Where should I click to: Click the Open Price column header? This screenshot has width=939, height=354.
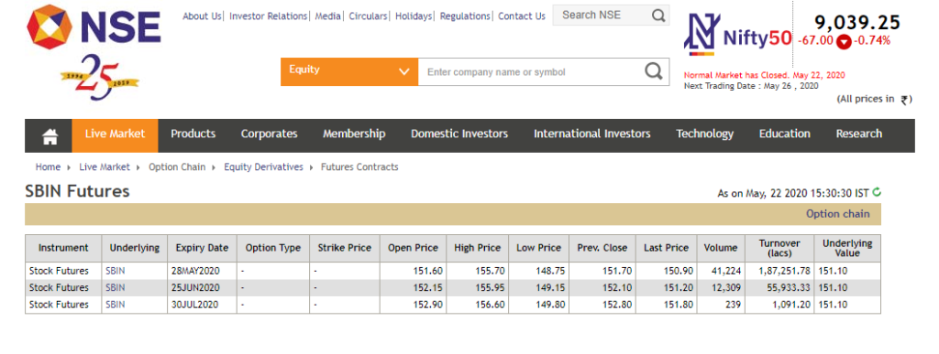pos(414,248)
